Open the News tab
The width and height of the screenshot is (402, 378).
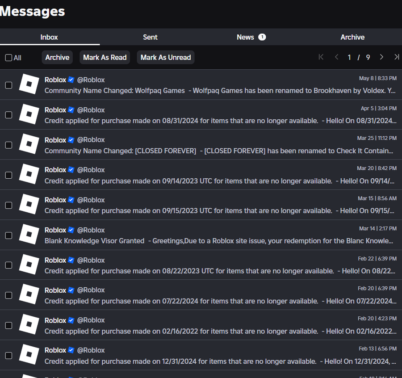251,37
